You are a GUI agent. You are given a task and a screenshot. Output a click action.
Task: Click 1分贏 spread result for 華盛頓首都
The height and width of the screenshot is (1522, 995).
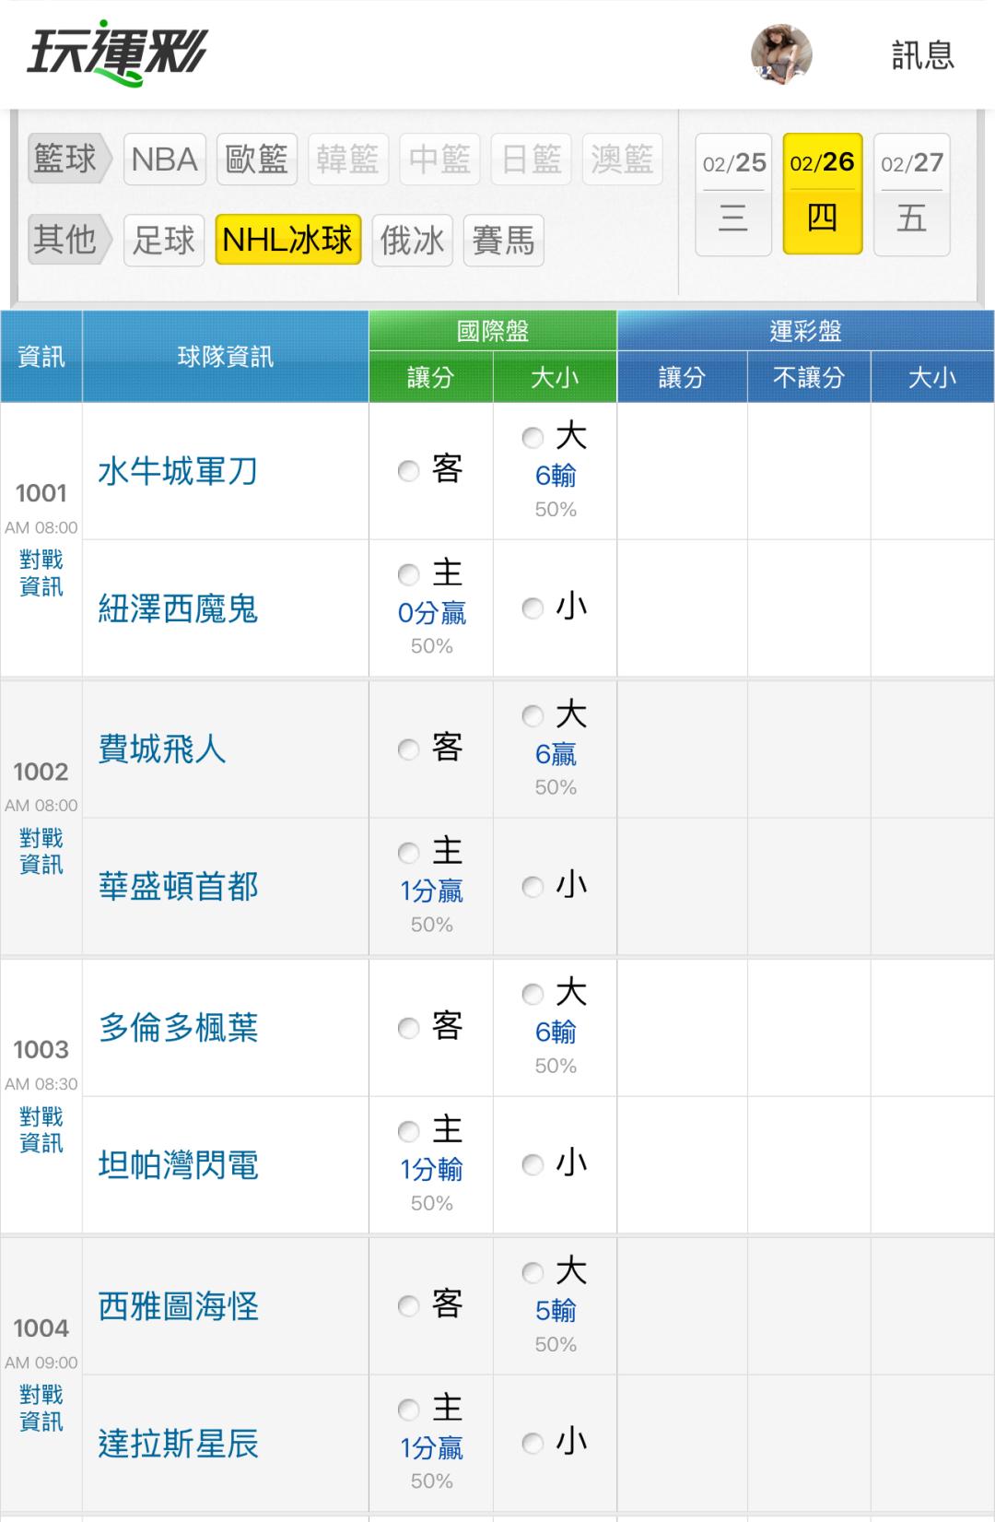point(431,891)
